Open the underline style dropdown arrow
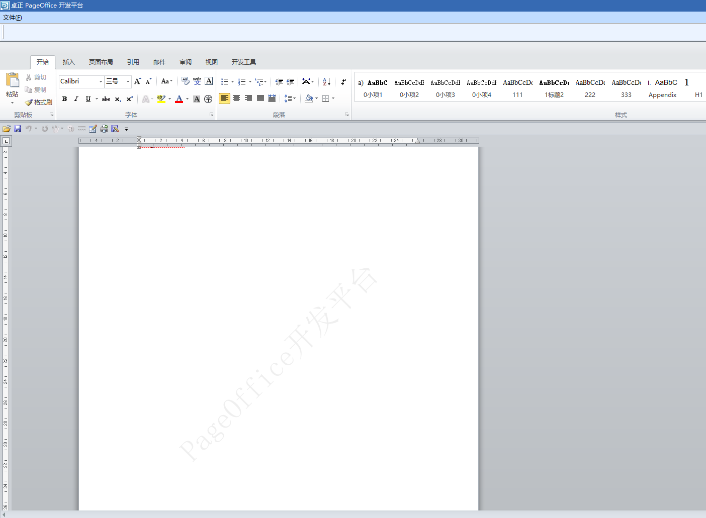706x518 pixels. pos(97,99)
